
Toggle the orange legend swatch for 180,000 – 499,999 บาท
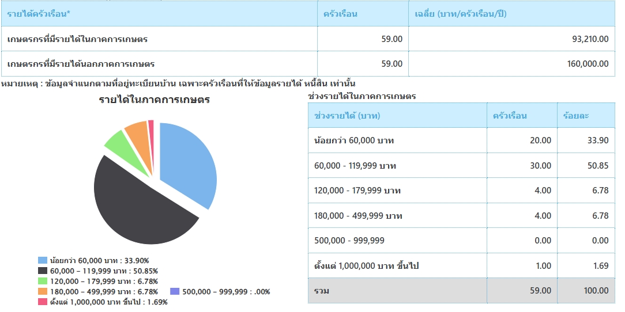coord(43,292)
